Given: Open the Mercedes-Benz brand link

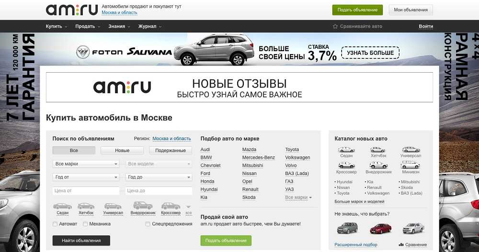Looking at the screenshot, I should coord(258,157).
